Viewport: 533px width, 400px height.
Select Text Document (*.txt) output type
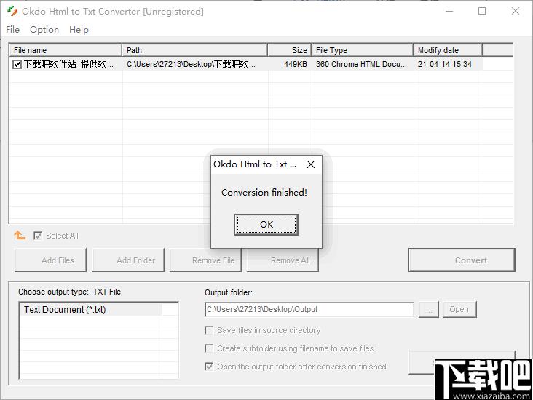click(90, 310)
